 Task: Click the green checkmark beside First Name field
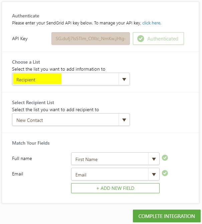[165, 158]
